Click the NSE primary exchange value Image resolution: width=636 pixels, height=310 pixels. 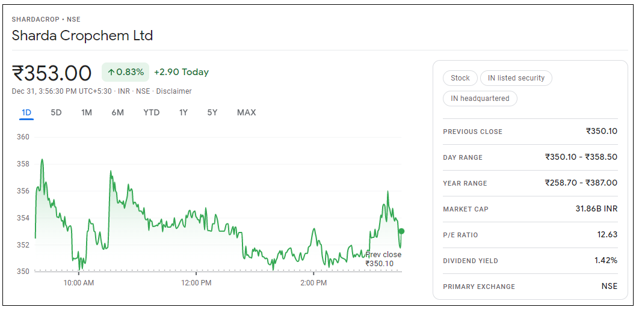(x=610, y=287)
